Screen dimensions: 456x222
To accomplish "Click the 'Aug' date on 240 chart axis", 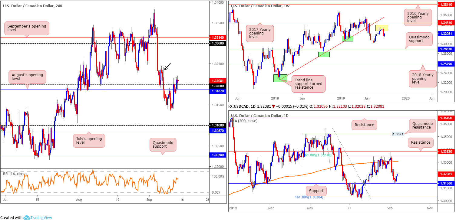I will coord(79,200).
